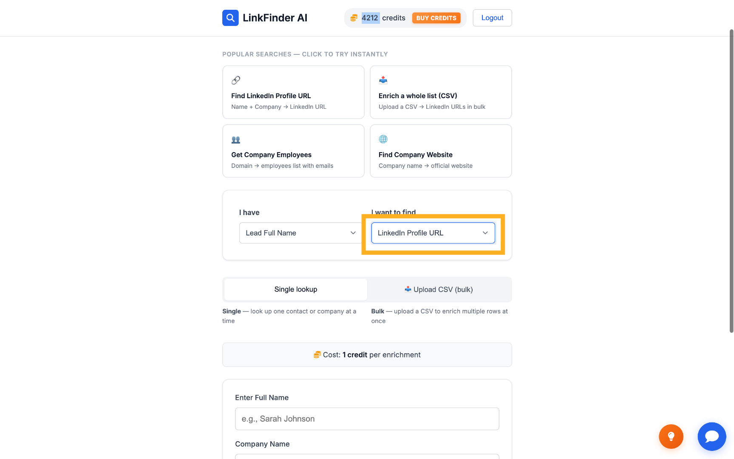734x459 pixels.
Task: Click 'Domain → employees list with emails' description
Action: [x=282, y=166]
